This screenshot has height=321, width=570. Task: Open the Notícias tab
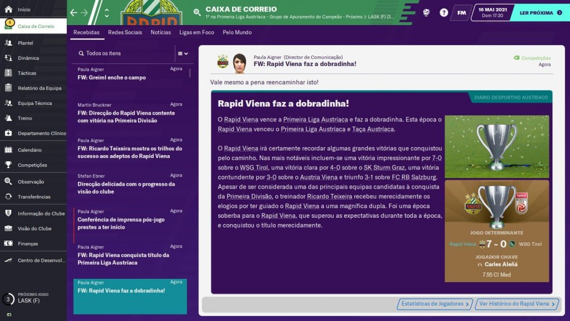click(x=161, y=32)
